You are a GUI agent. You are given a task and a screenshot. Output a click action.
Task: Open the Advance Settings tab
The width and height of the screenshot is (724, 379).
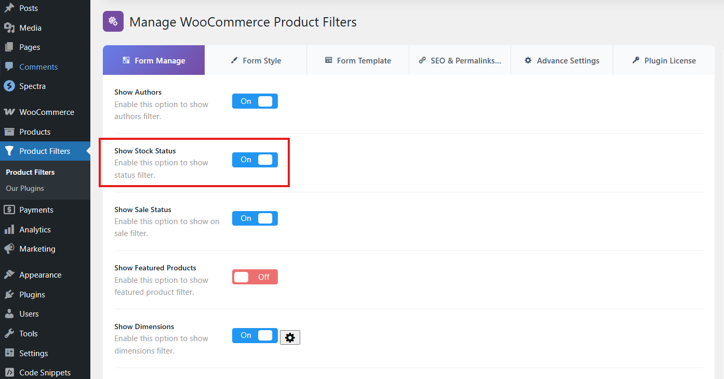[x=562, y=60]
